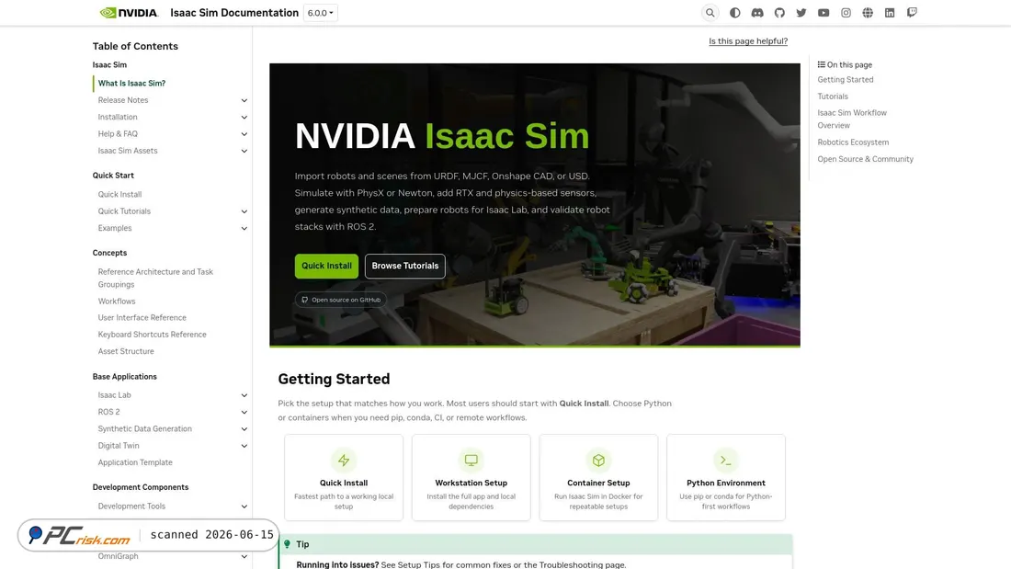The image size is (1011, 569).
Task: Open Application Template in sidebar
Action: 135,461
